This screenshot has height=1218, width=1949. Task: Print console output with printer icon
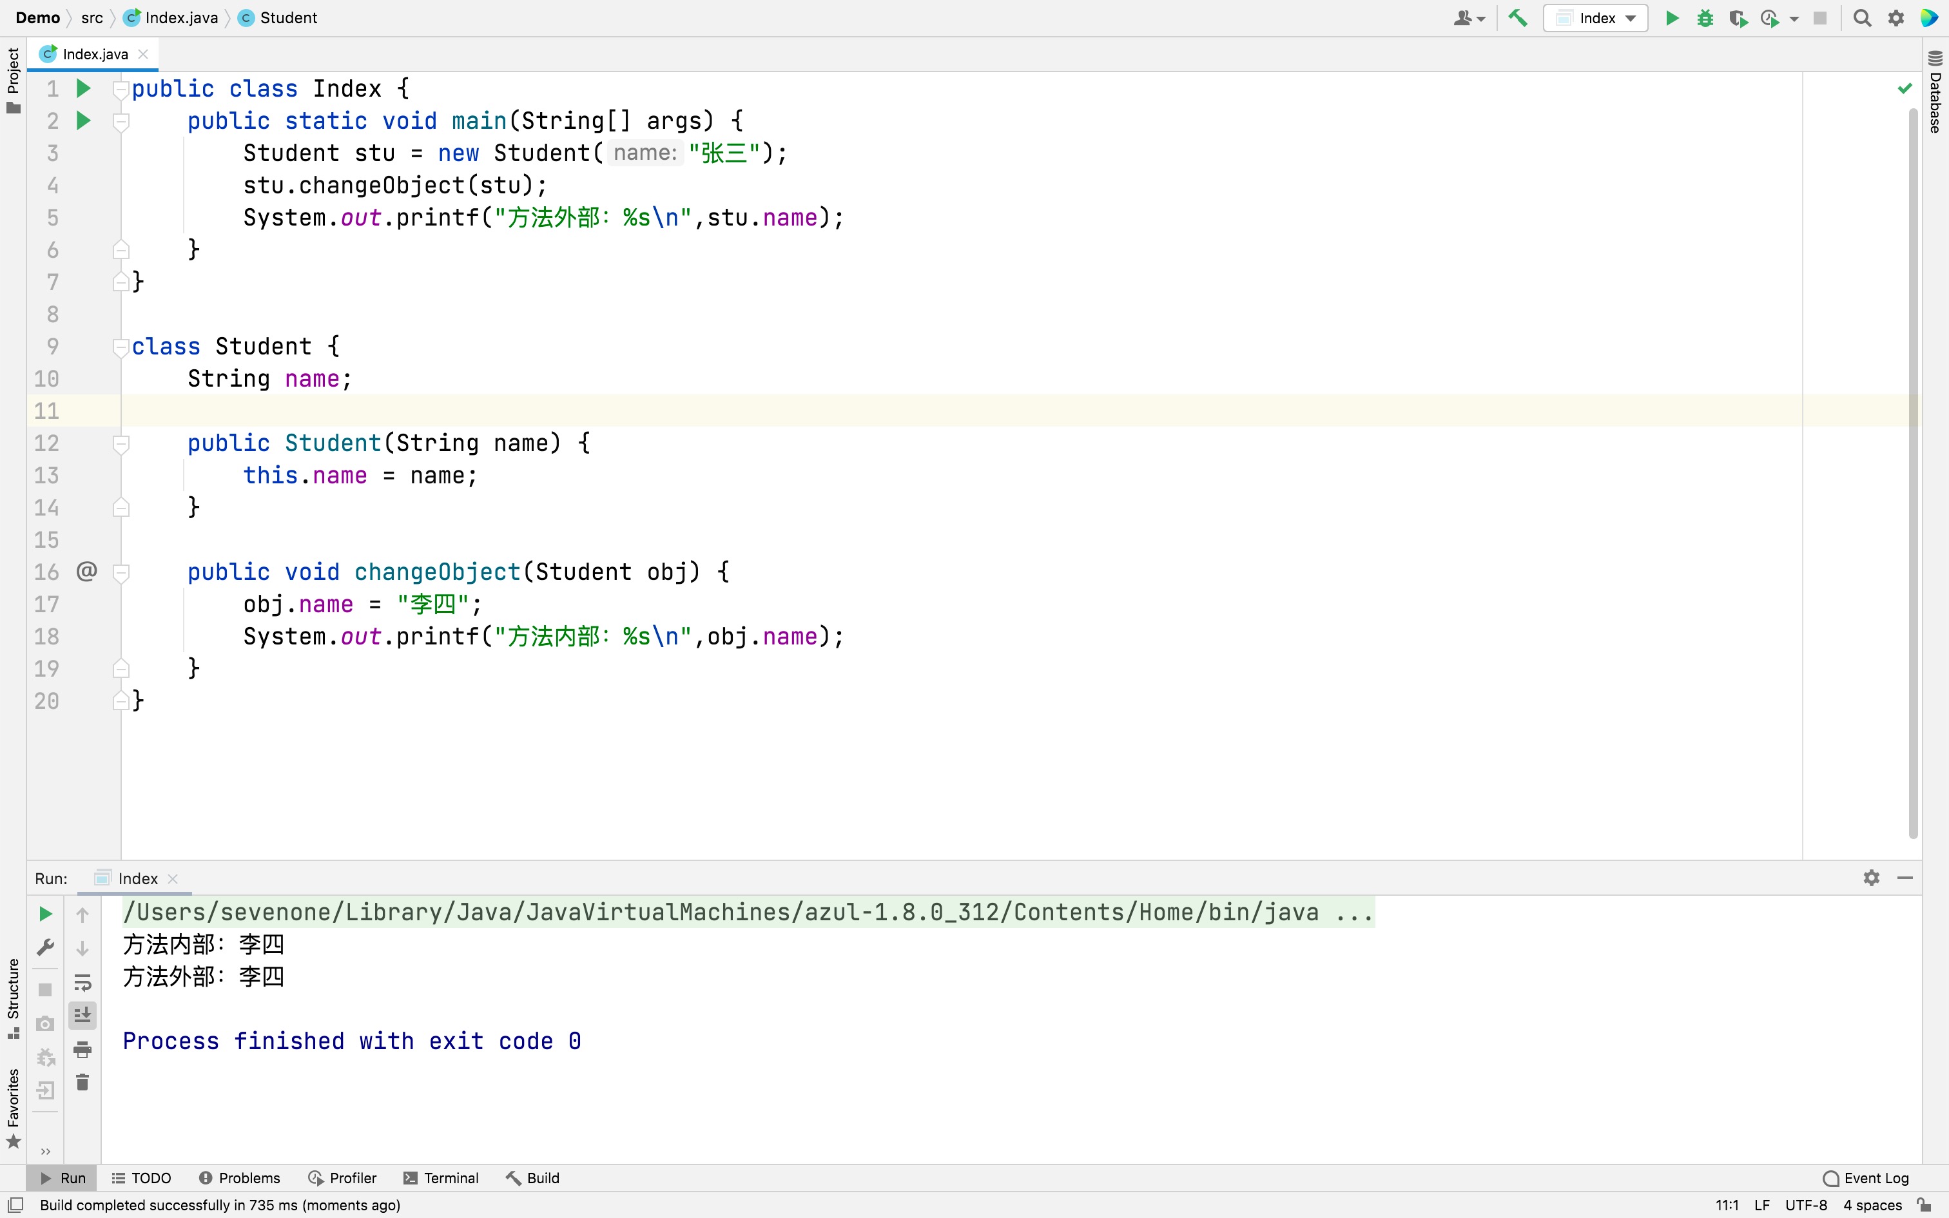82,1049
